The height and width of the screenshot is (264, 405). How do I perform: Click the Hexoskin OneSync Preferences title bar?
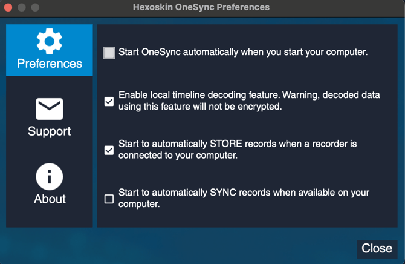pos(201,7)
